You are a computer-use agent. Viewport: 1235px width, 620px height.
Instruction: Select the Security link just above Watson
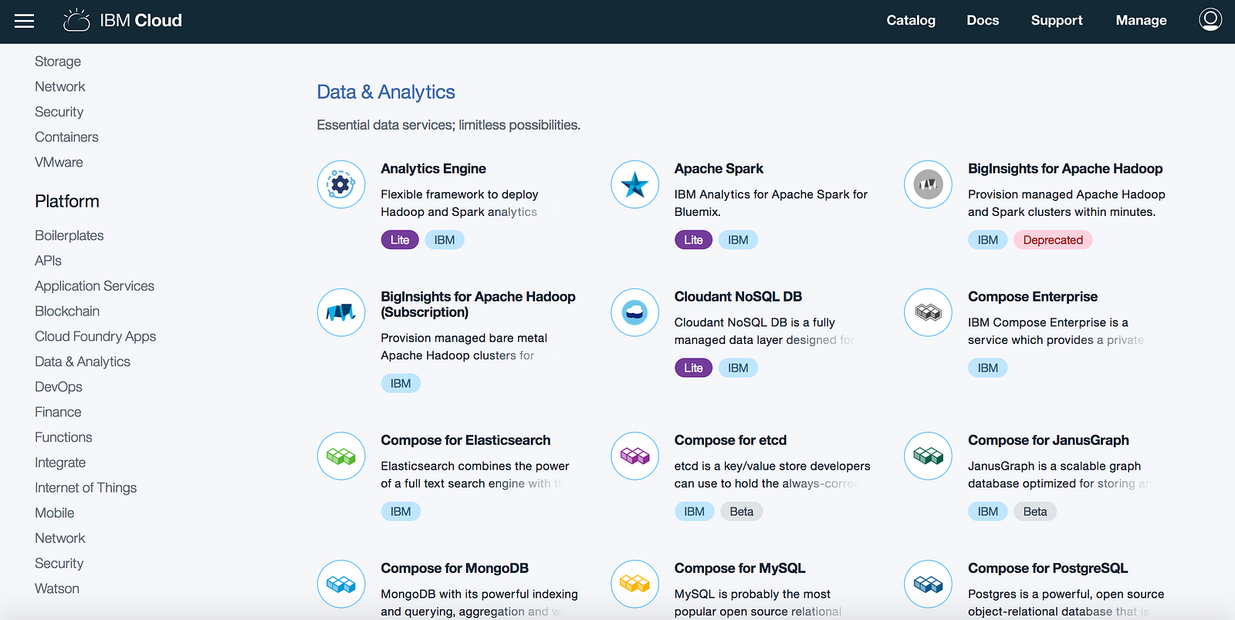pos(59,564)
